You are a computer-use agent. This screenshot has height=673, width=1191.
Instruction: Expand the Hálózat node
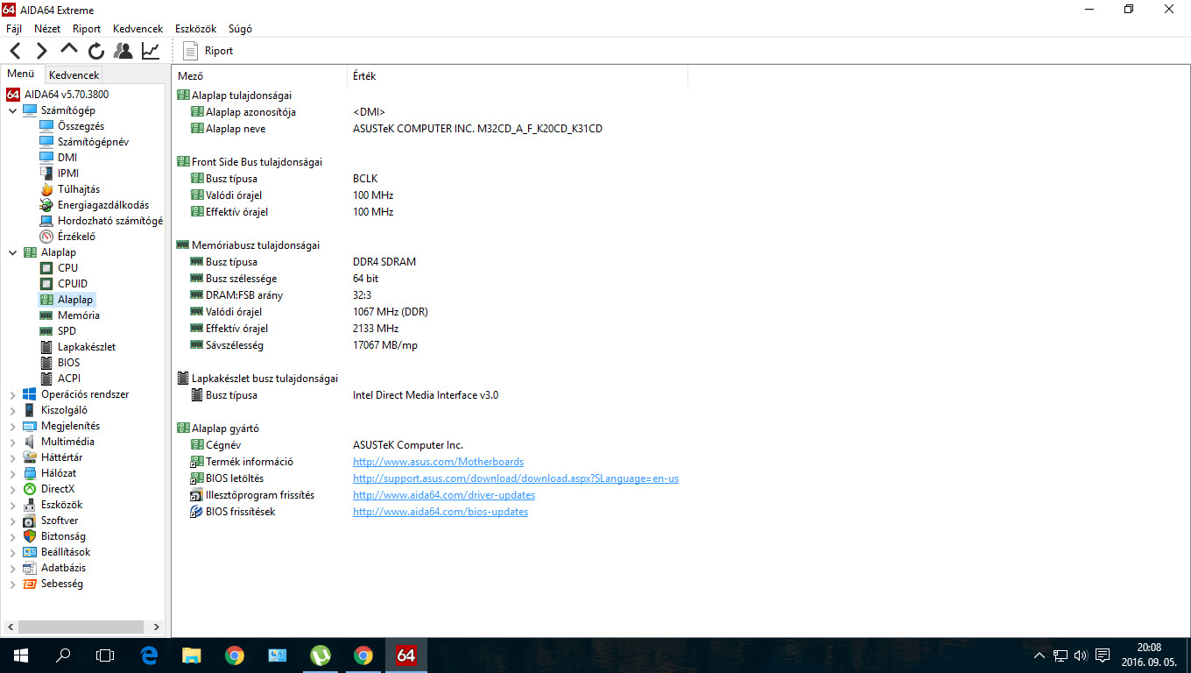[x=12, y=473]
